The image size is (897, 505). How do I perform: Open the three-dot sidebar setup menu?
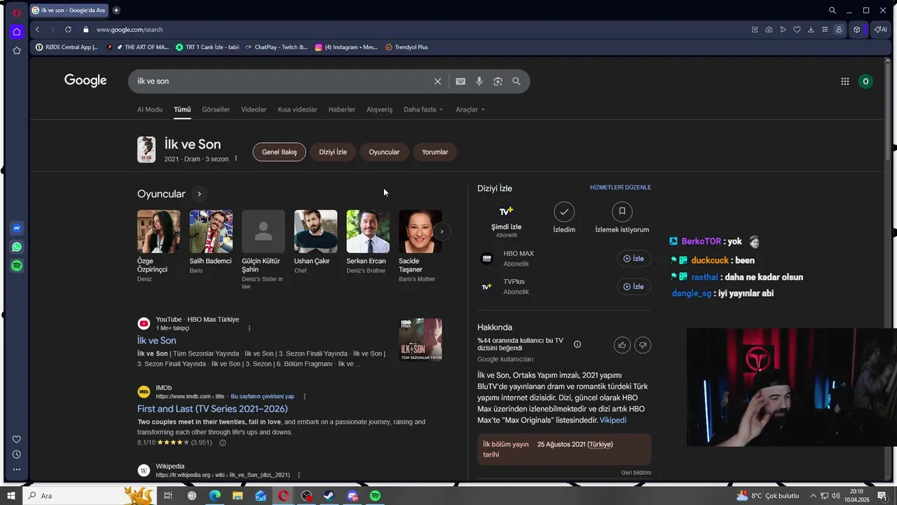tap(17, 469)
